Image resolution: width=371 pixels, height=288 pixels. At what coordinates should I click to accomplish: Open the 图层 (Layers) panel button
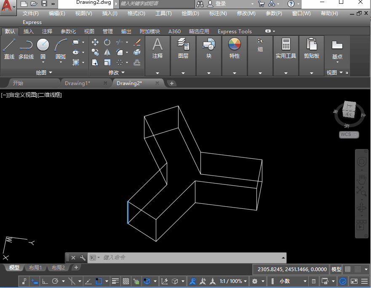point(183,48)
